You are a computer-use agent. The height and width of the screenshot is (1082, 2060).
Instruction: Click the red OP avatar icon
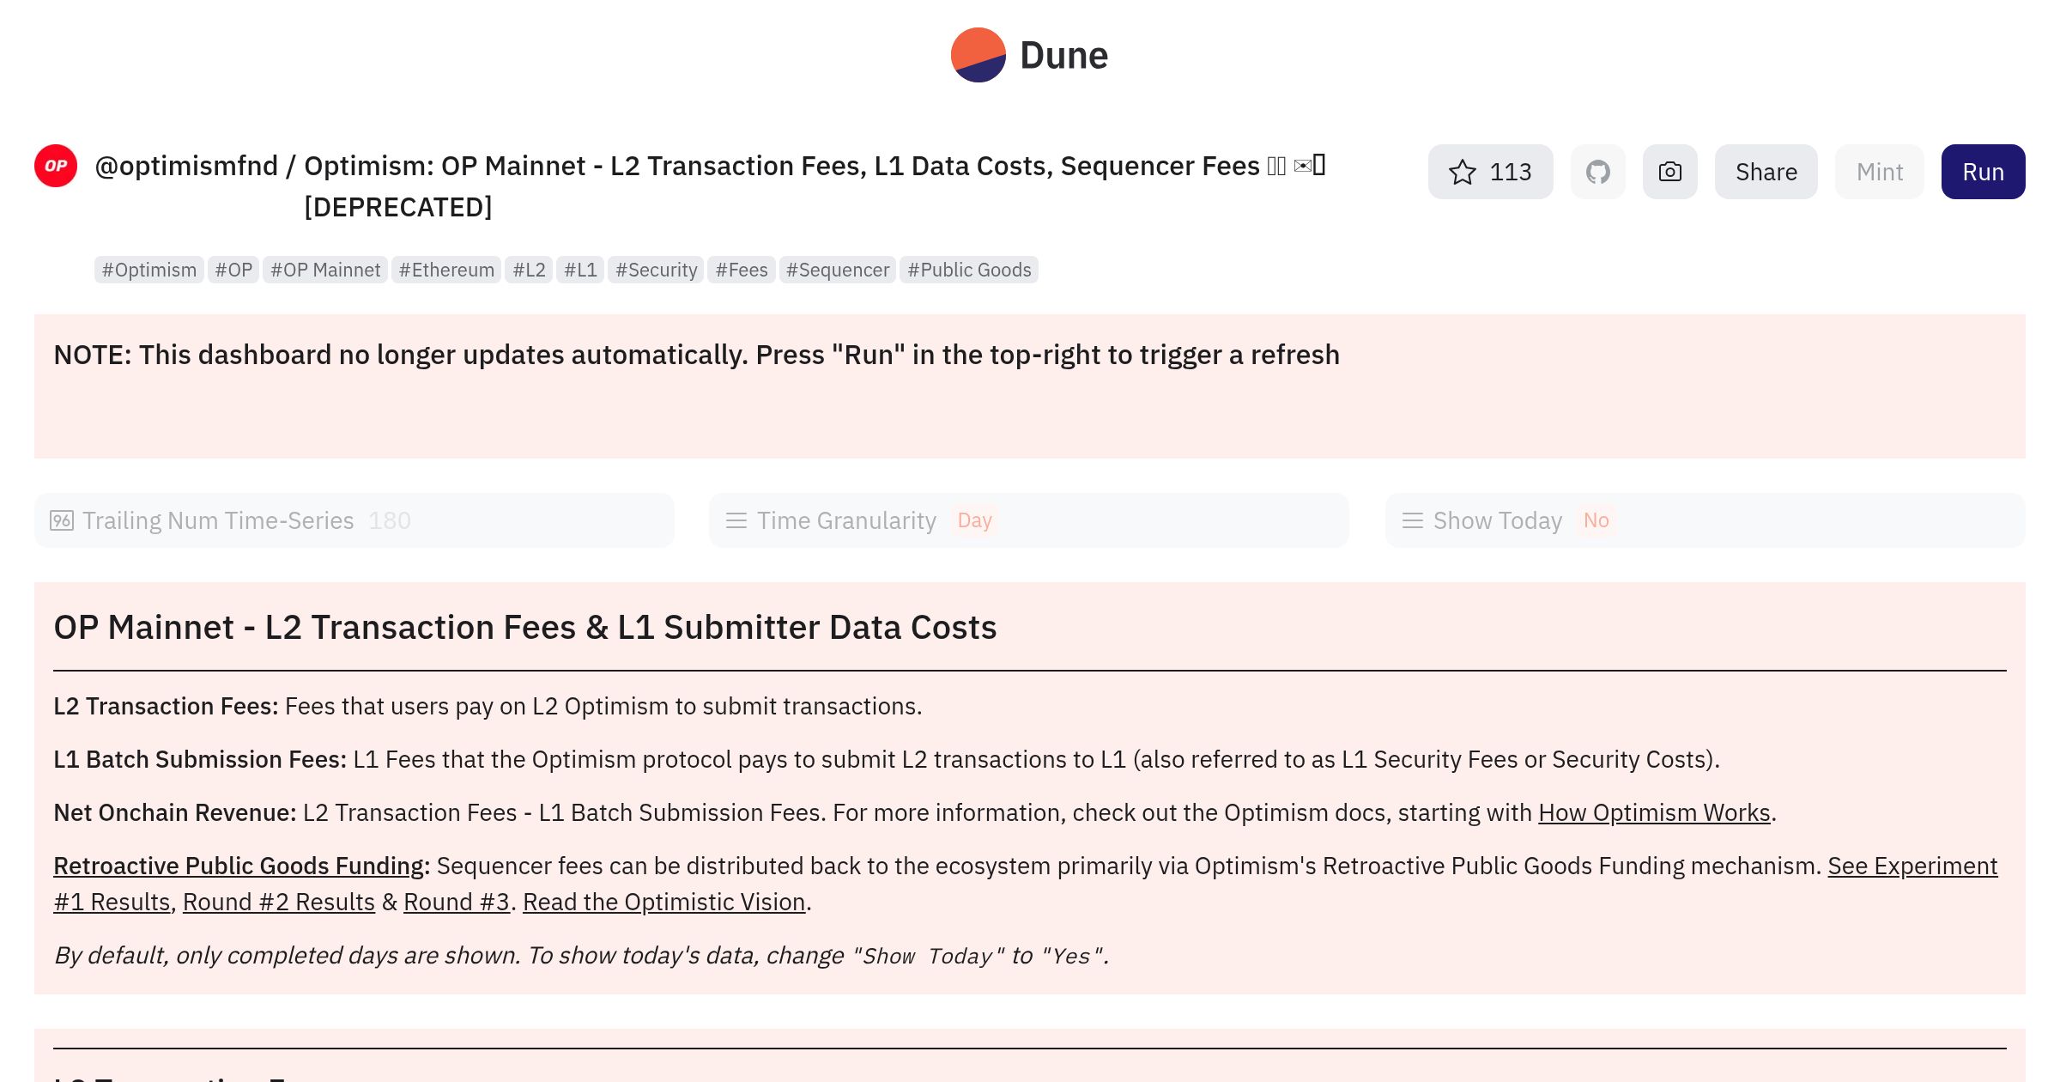coord(56,166)
